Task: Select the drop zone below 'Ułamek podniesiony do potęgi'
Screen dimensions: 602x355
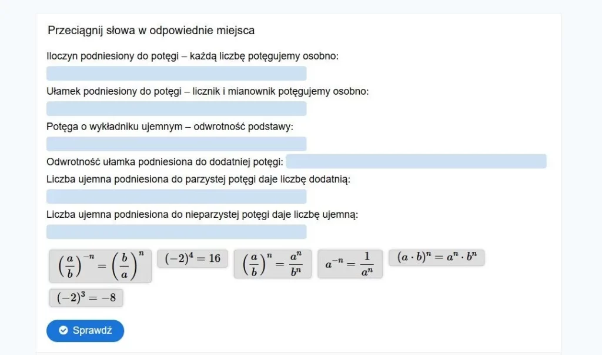Action: pyautogui.click(x=176, y=109)
